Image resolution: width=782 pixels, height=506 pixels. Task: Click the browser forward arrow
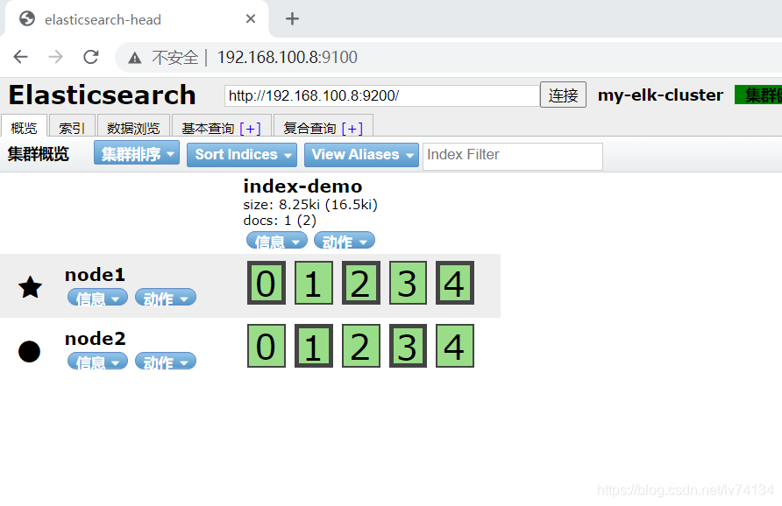click(55, 57)
